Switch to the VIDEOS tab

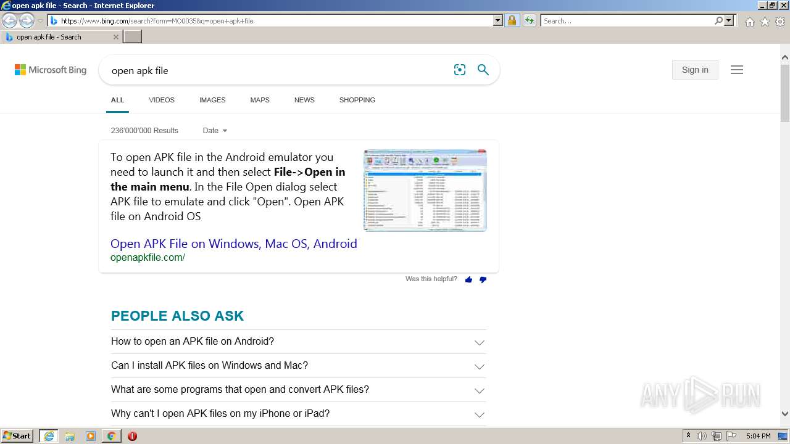click(162, 100)
